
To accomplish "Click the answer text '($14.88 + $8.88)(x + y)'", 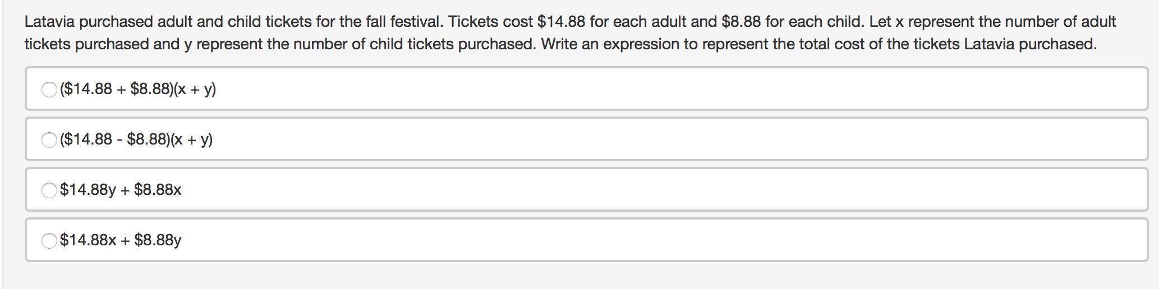I will [x=138, y=89].
